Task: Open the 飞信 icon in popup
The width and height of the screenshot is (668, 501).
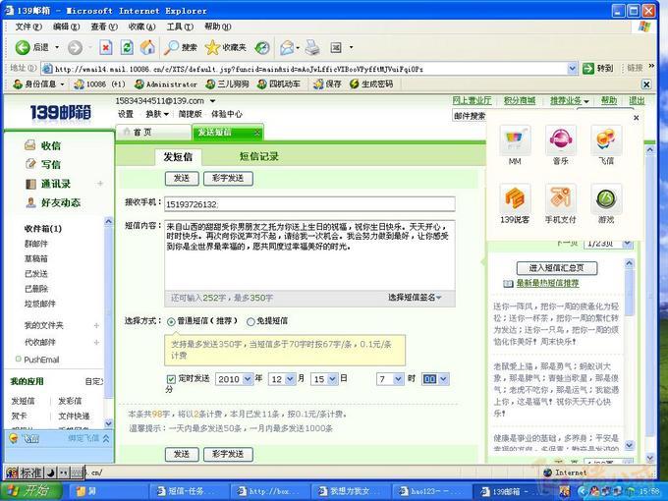Action: pyautogui.click(x=606, y=139)
